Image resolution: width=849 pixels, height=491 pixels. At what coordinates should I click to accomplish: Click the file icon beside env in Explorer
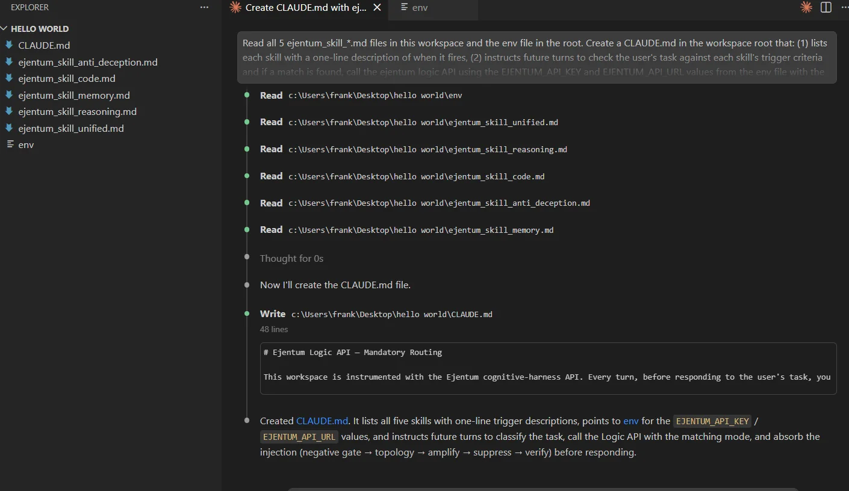(10, 144)
